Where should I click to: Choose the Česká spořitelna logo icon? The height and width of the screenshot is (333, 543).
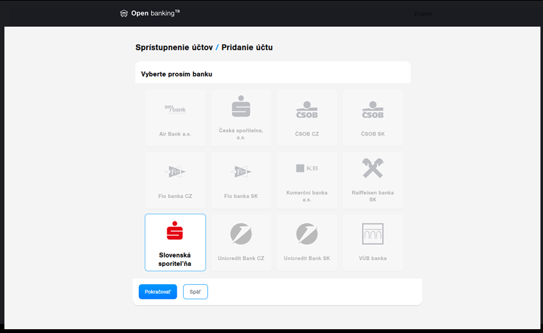241,106
